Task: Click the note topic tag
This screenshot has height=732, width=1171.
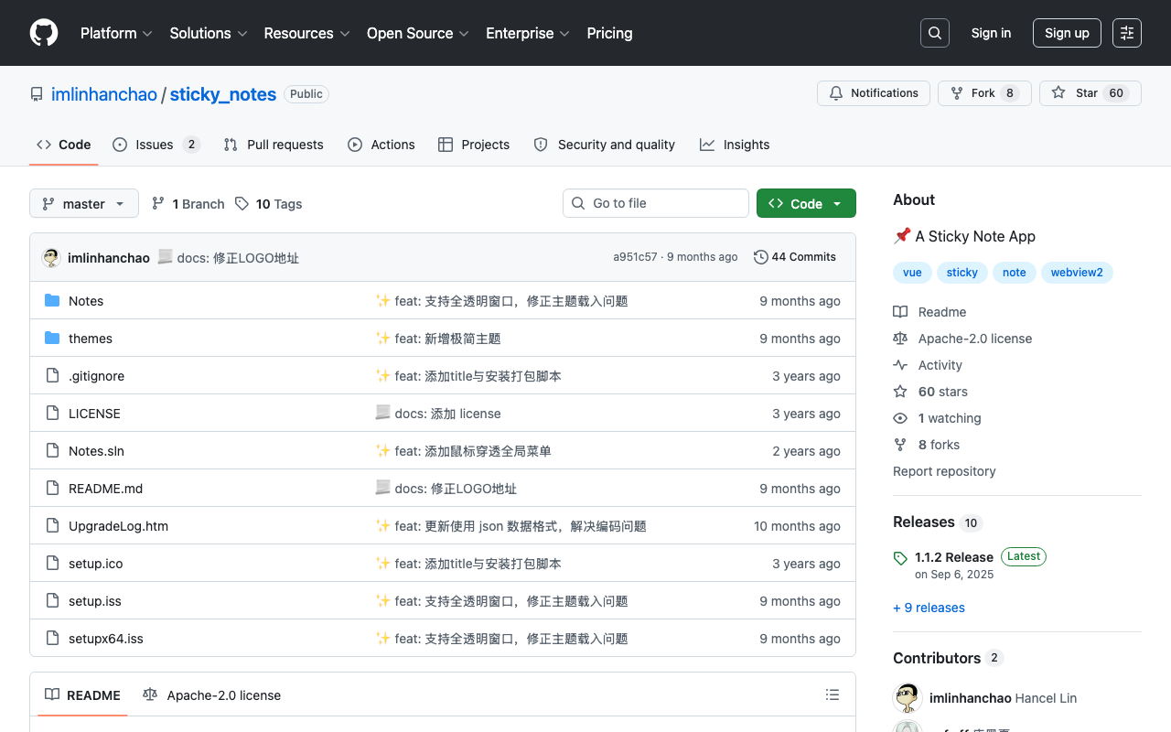Action: click(x=1014, y=273)
